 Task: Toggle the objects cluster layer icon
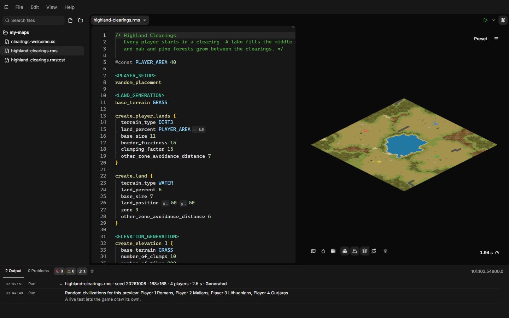coord(345,251)
